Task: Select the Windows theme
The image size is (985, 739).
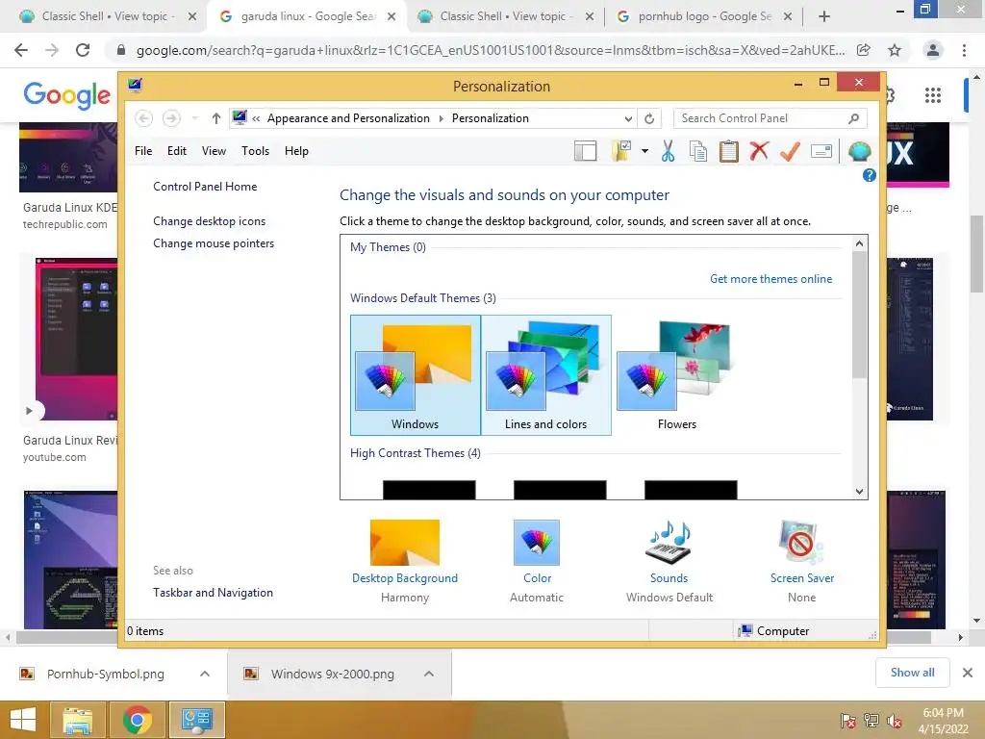Action: point(416,375)
